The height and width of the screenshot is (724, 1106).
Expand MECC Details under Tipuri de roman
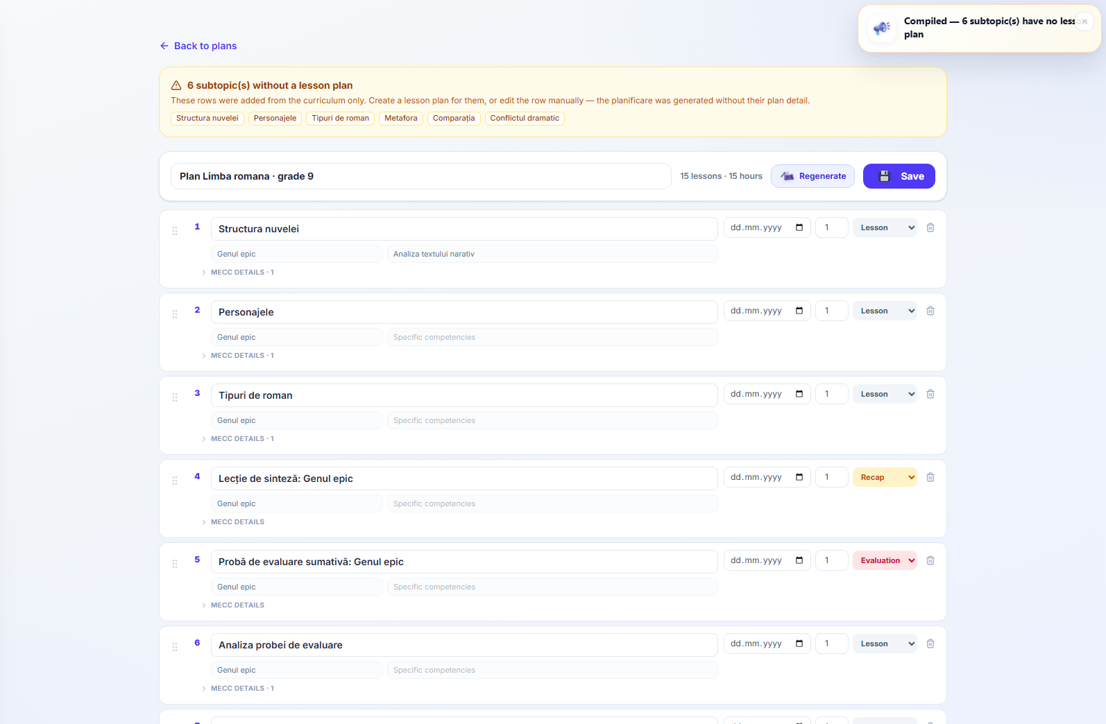point(238,439)
